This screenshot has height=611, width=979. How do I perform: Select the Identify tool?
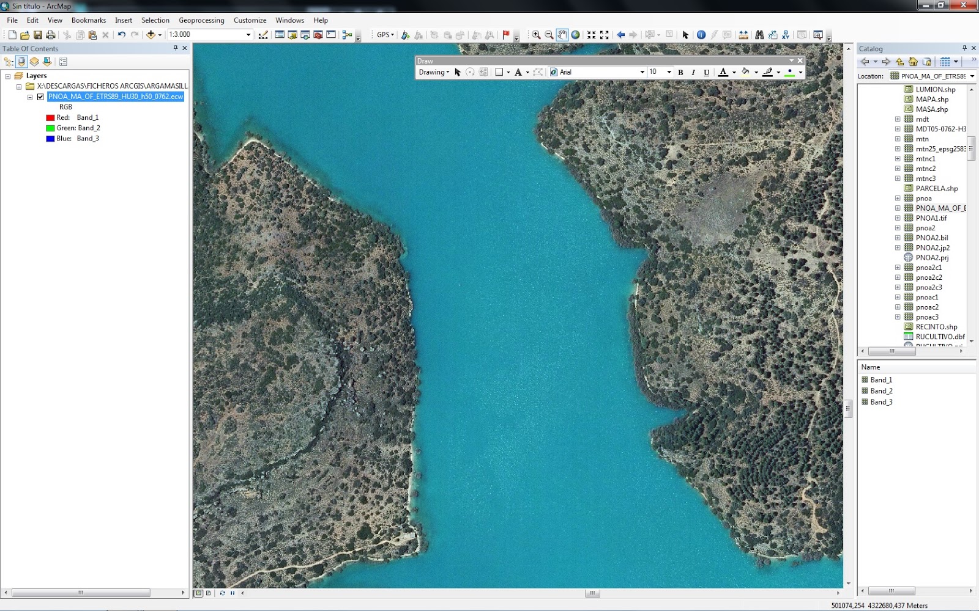tap(701, 34)
